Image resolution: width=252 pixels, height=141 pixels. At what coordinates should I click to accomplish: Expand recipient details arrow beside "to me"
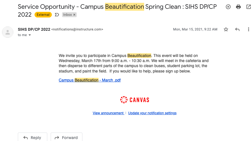point(30,35)
